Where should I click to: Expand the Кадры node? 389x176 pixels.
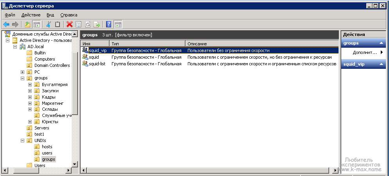pos(30,97)
